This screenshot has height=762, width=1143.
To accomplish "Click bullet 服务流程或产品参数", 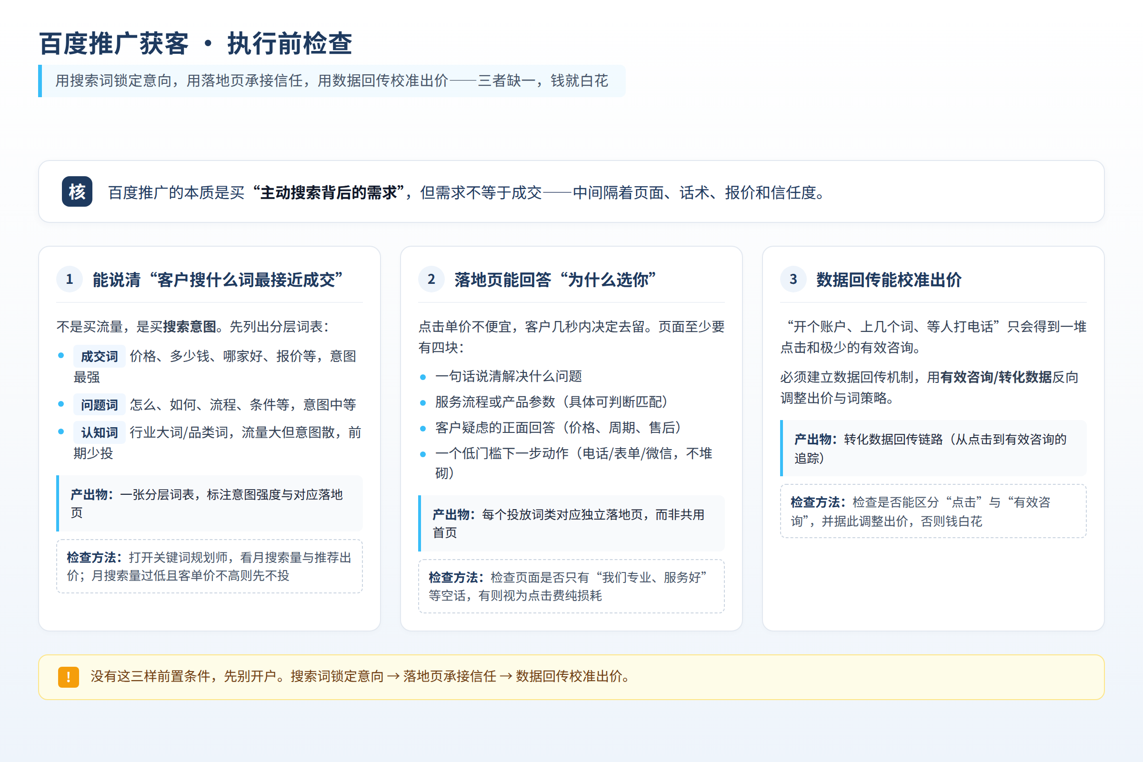I will point(551,402).
